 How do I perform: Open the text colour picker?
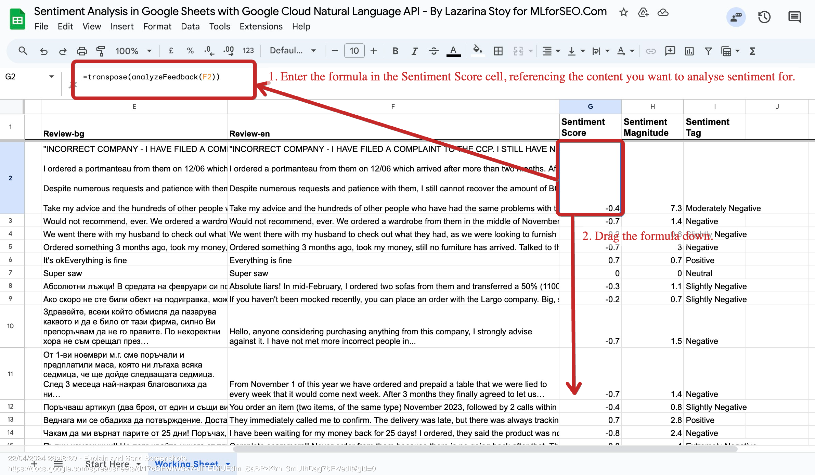click(453, 51)
